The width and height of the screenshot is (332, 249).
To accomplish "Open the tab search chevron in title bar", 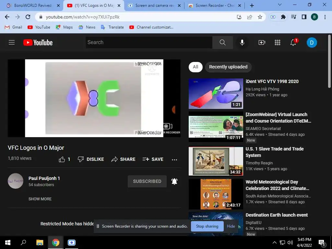I will (280, 5).
